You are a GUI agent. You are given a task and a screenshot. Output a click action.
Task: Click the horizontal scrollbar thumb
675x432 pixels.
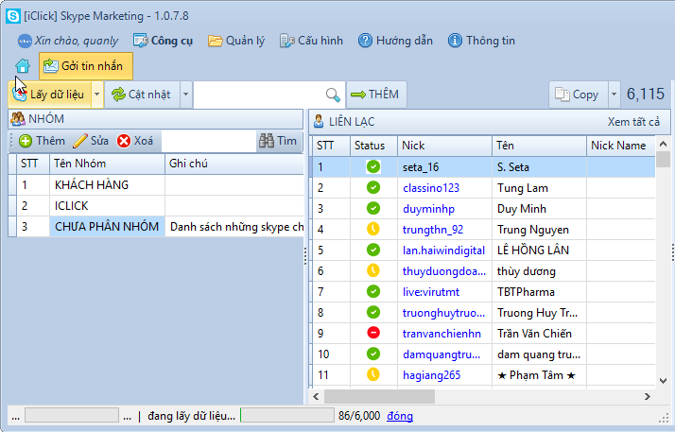379,396
